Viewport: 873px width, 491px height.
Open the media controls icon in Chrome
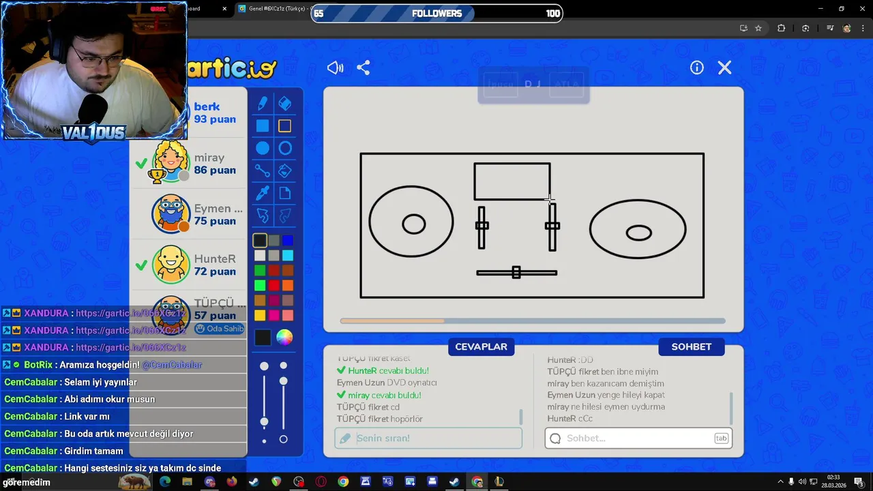click(830, 28)
